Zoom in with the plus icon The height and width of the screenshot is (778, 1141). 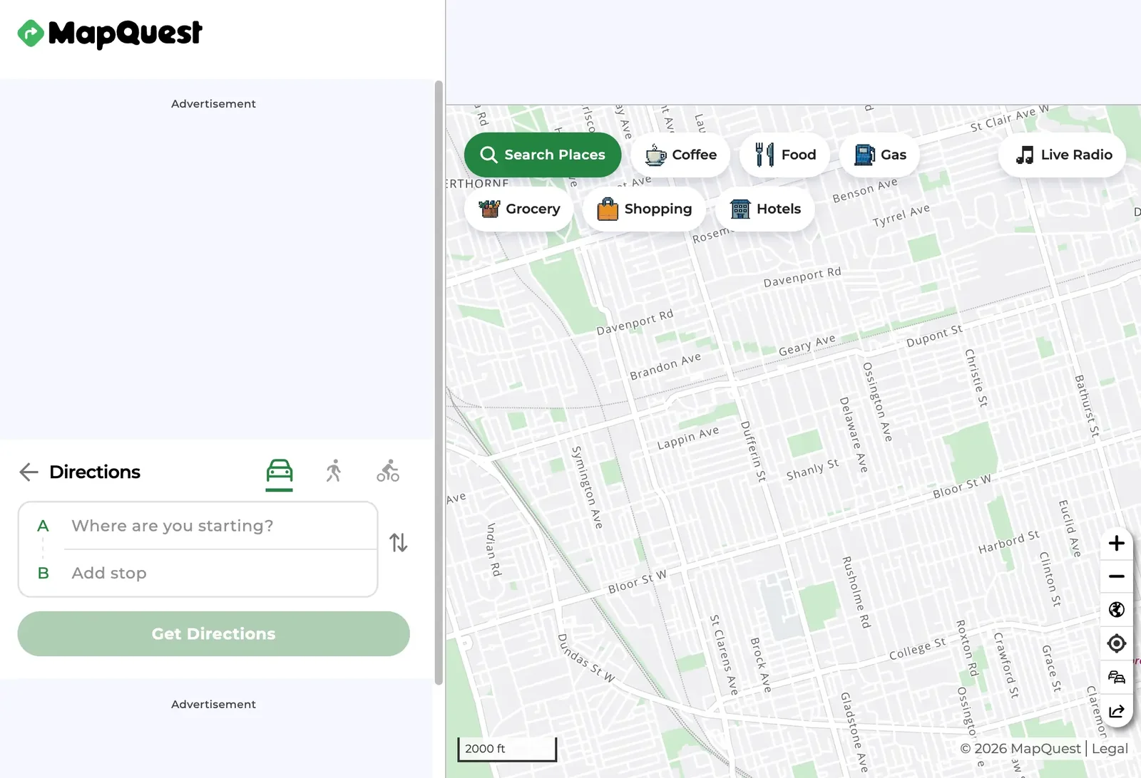pos(1117,543)
